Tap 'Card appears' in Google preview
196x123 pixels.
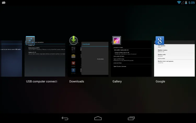(162, 46)
